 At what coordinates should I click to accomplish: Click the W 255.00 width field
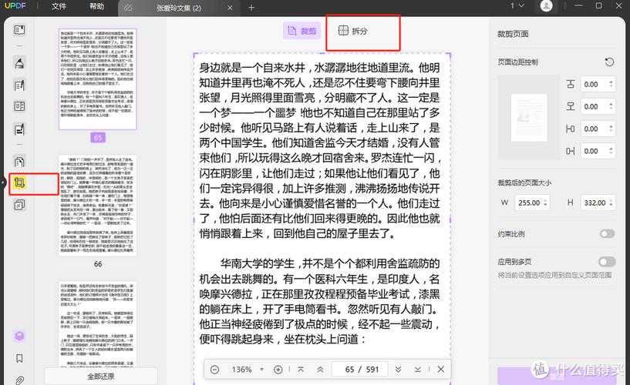532,203
